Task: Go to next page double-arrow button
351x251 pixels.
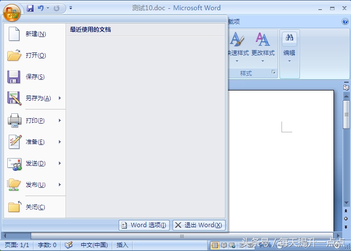Action: click(x=346, y=227)
